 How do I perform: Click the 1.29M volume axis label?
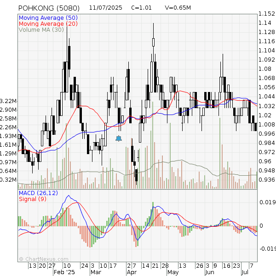click(x=8, y=153)
